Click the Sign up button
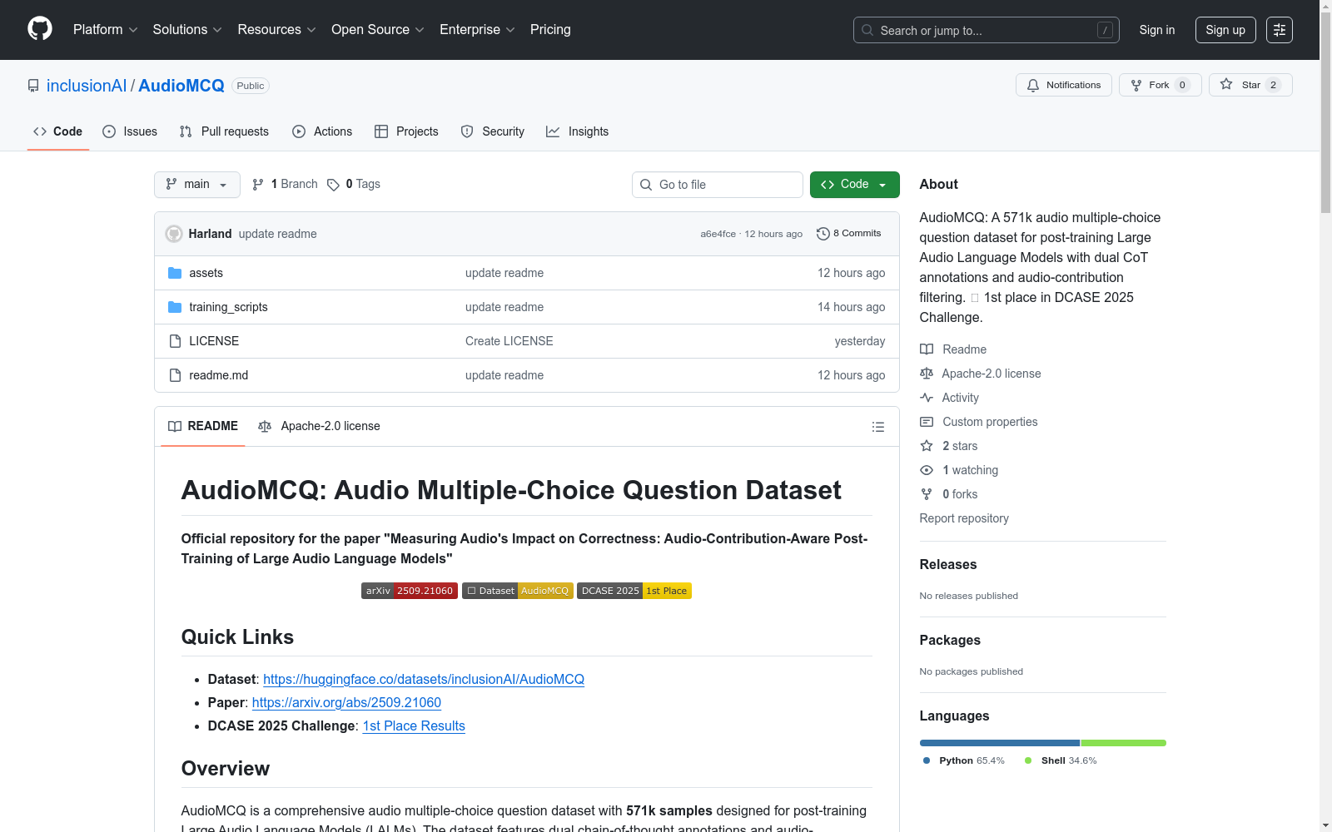Image resolution: width=1332 pixels, height=832 pixels. coord(1225,30)
